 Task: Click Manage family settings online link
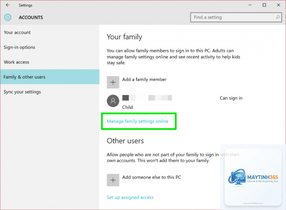138,121
